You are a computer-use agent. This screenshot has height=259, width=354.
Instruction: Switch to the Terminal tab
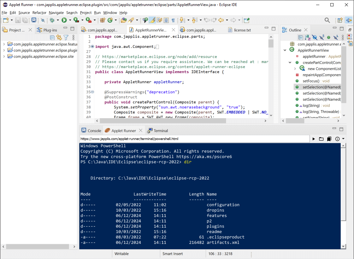(x=161, y=131)
